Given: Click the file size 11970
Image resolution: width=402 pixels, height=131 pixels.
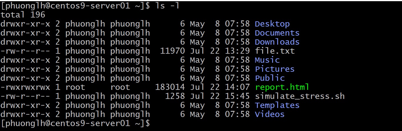Looking at the screenshot, I should (173, 51).
